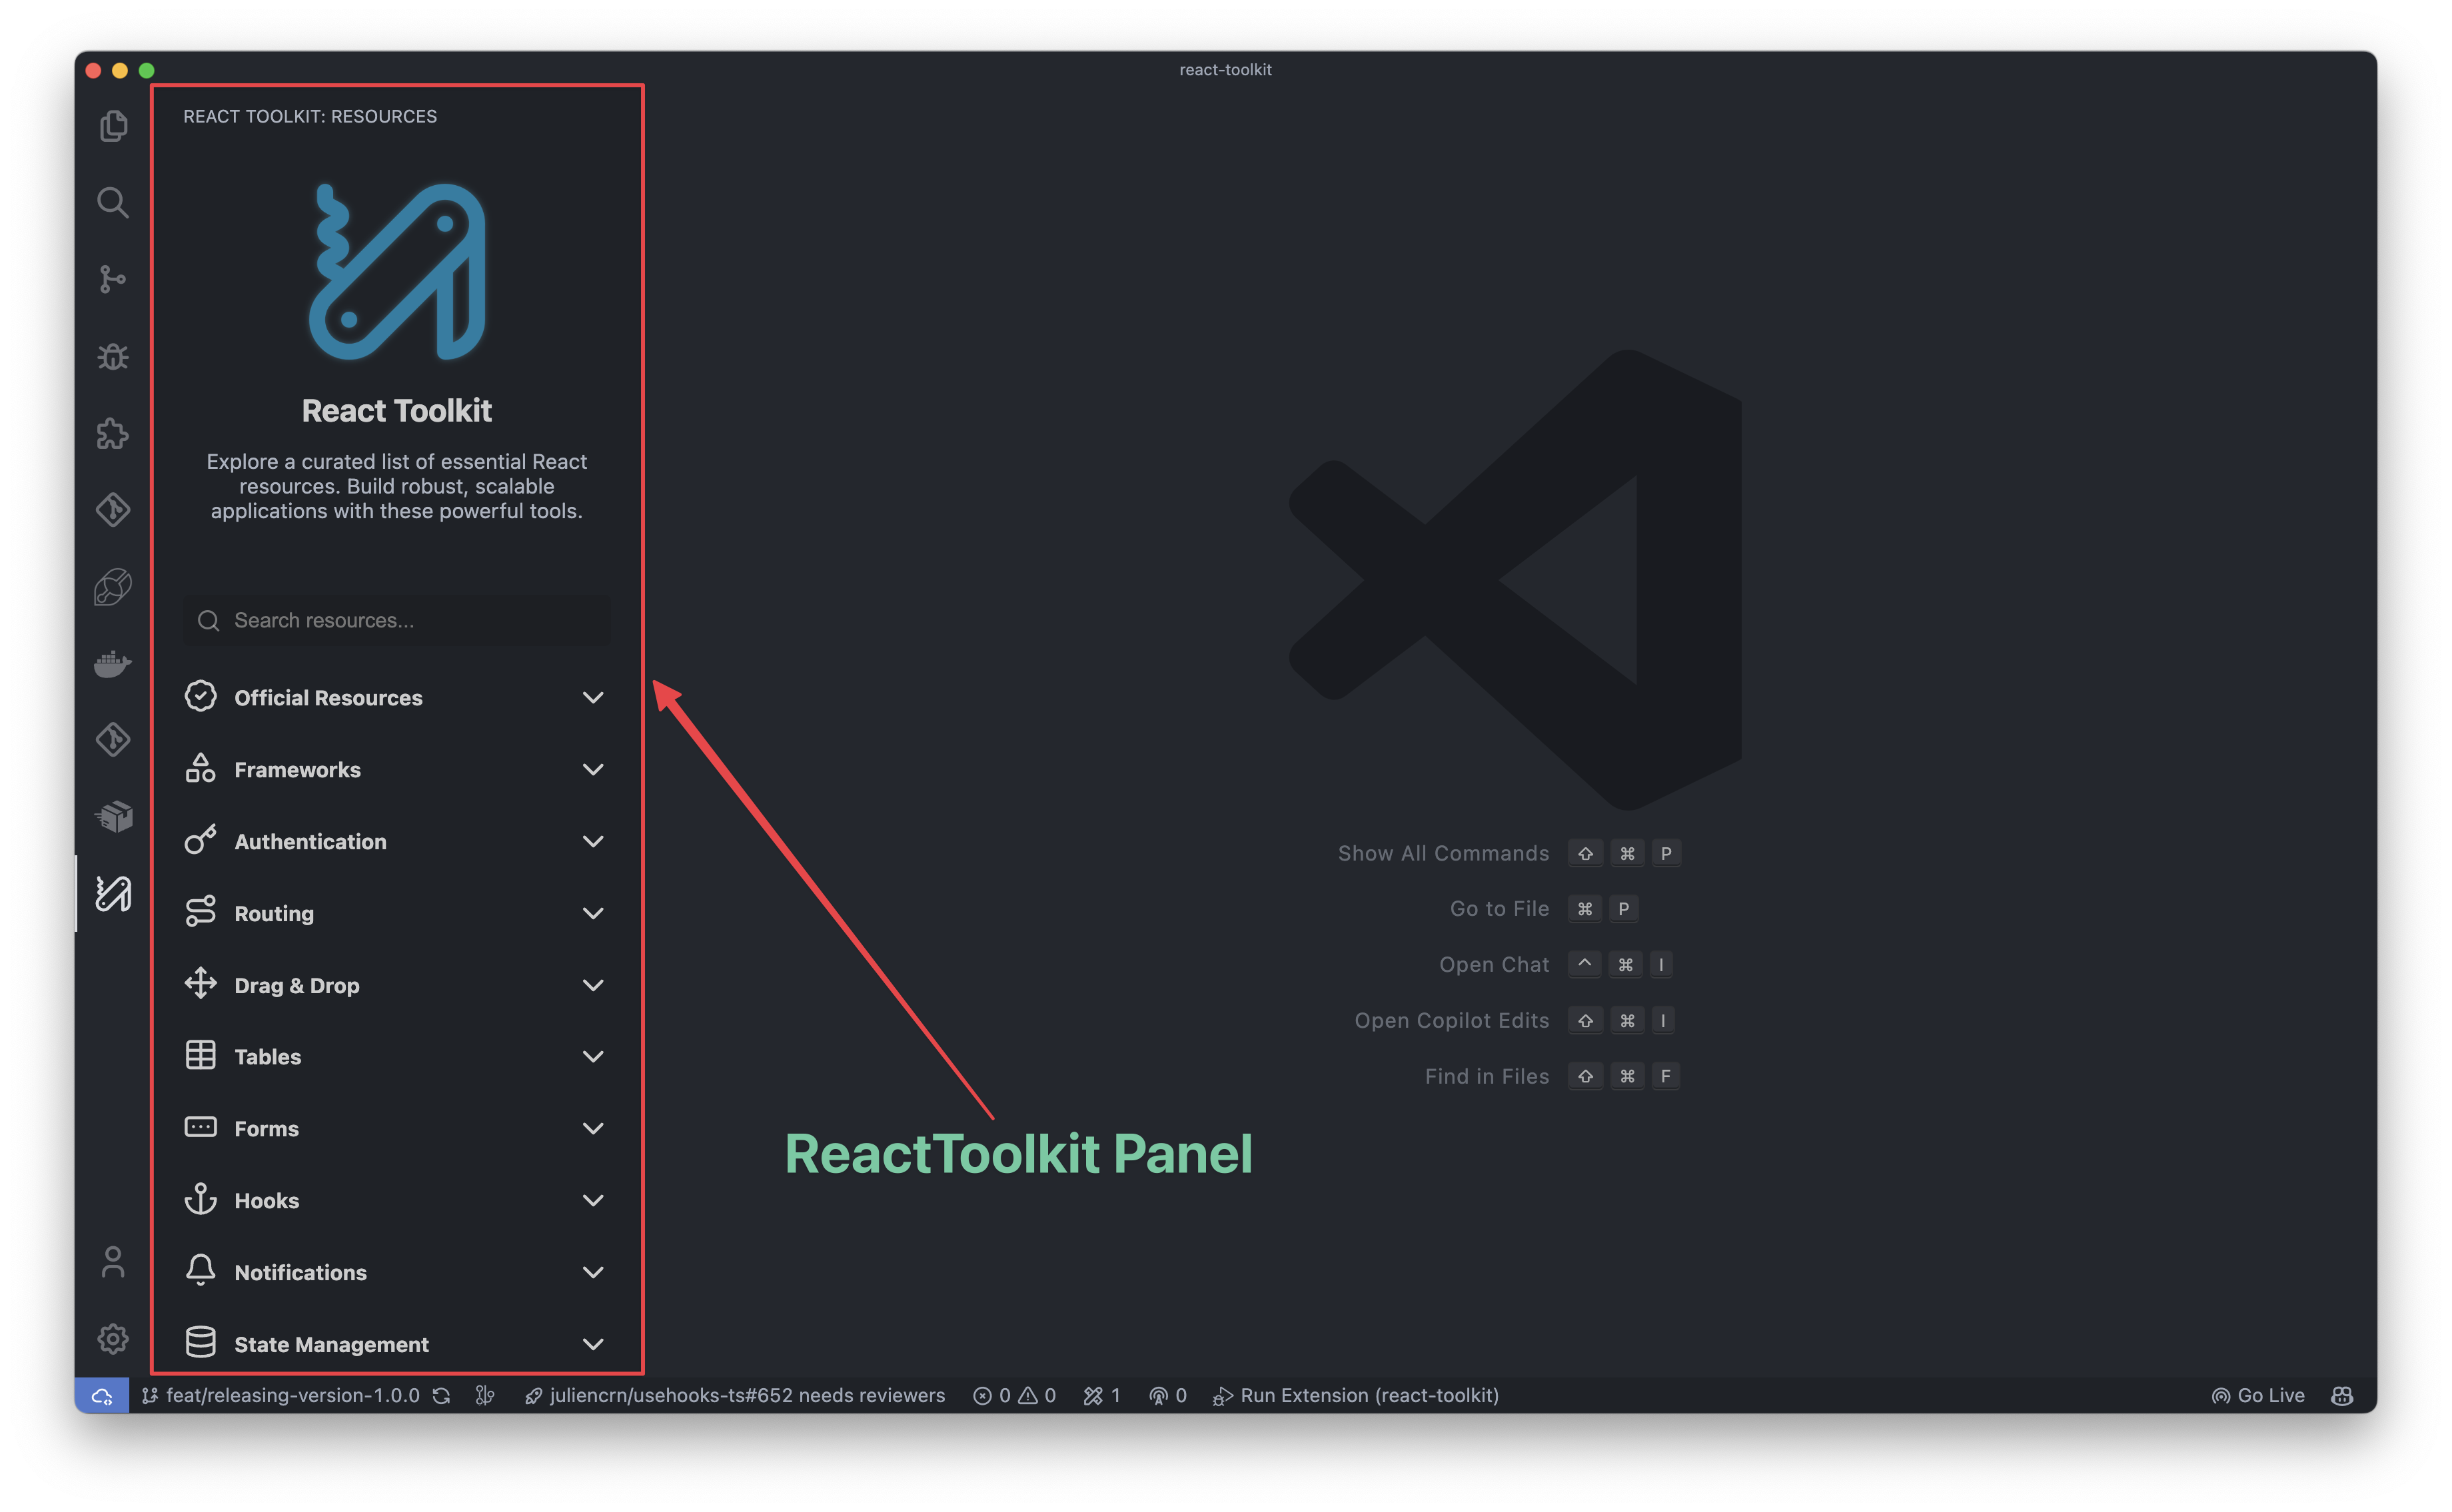Click the sync changes icon beside the branch name

pyautogui.click(x=441, y=1396)
